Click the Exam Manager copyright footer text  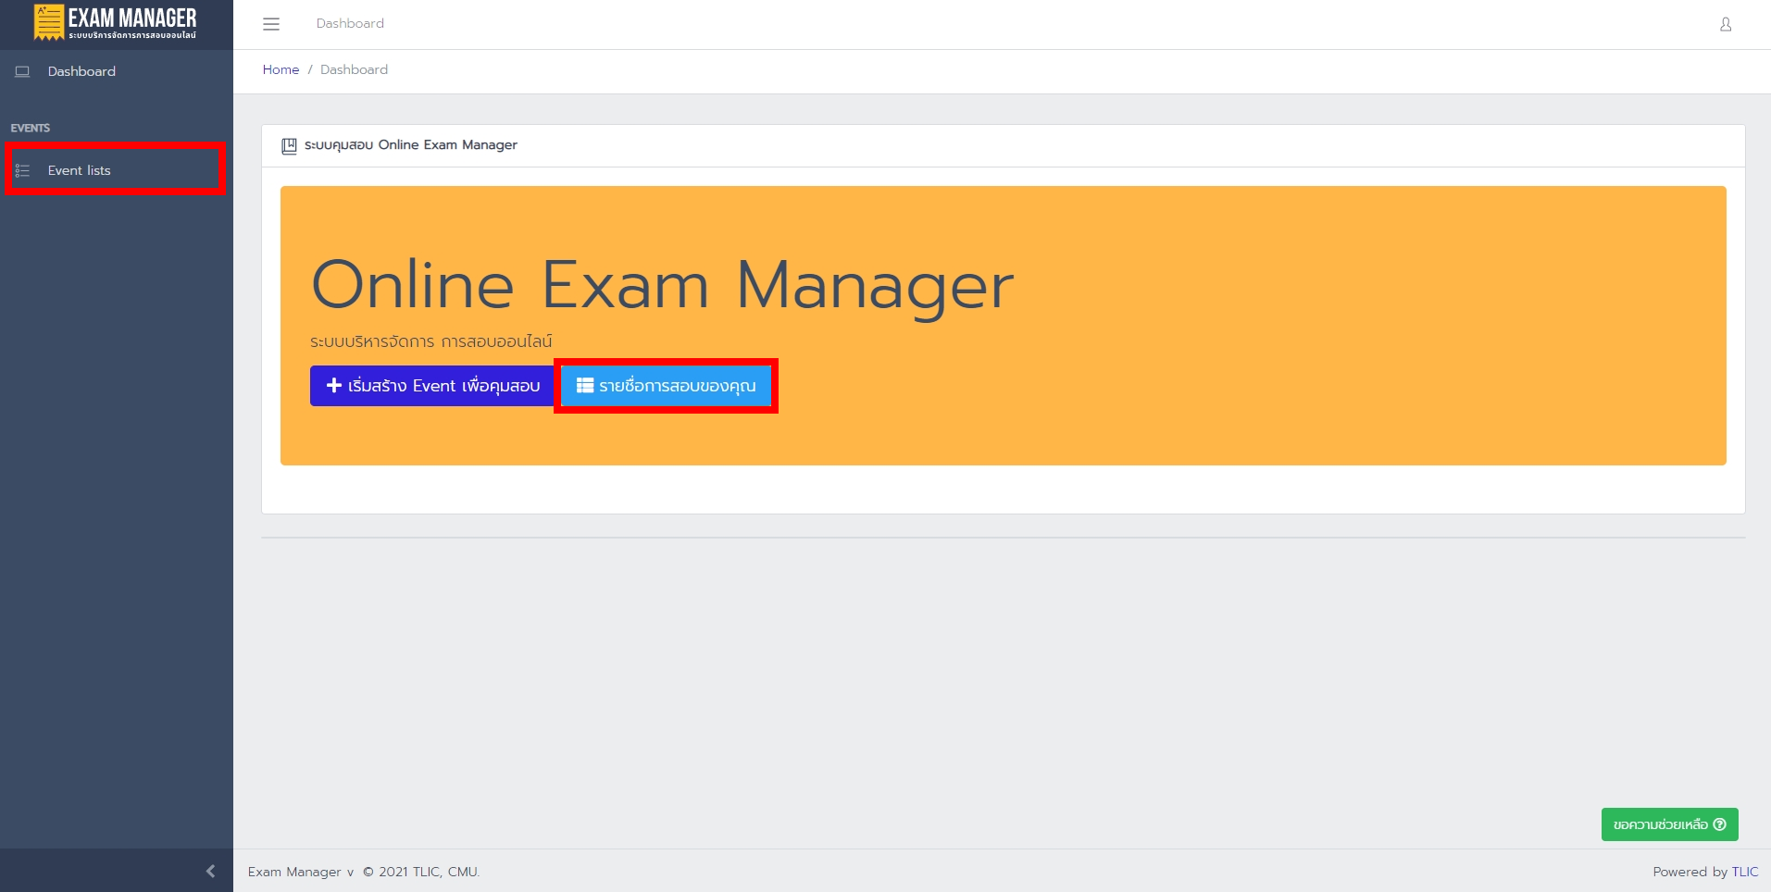364,872
